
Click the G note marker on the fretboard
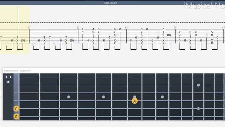tap(16, 109)
